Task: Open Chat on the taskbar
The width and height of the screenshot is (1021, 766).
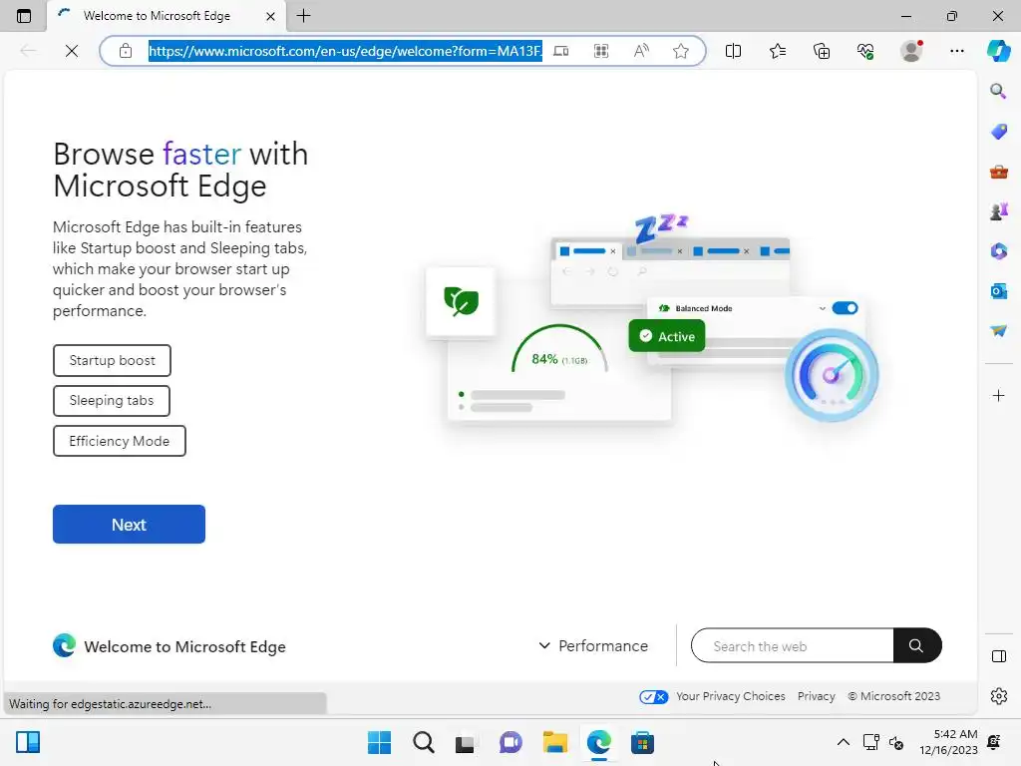Action: pyautogui.click(x=510, y=742)
